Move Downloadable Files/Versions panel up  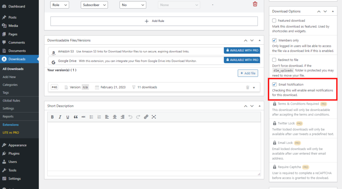(245, 40)
